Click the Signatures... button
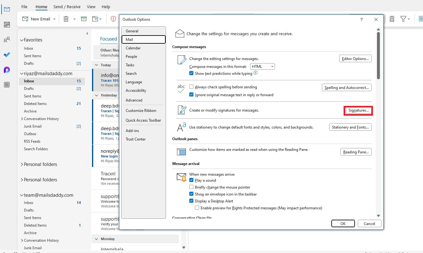Screen dimensions: 423x253 tap(358, 111)
